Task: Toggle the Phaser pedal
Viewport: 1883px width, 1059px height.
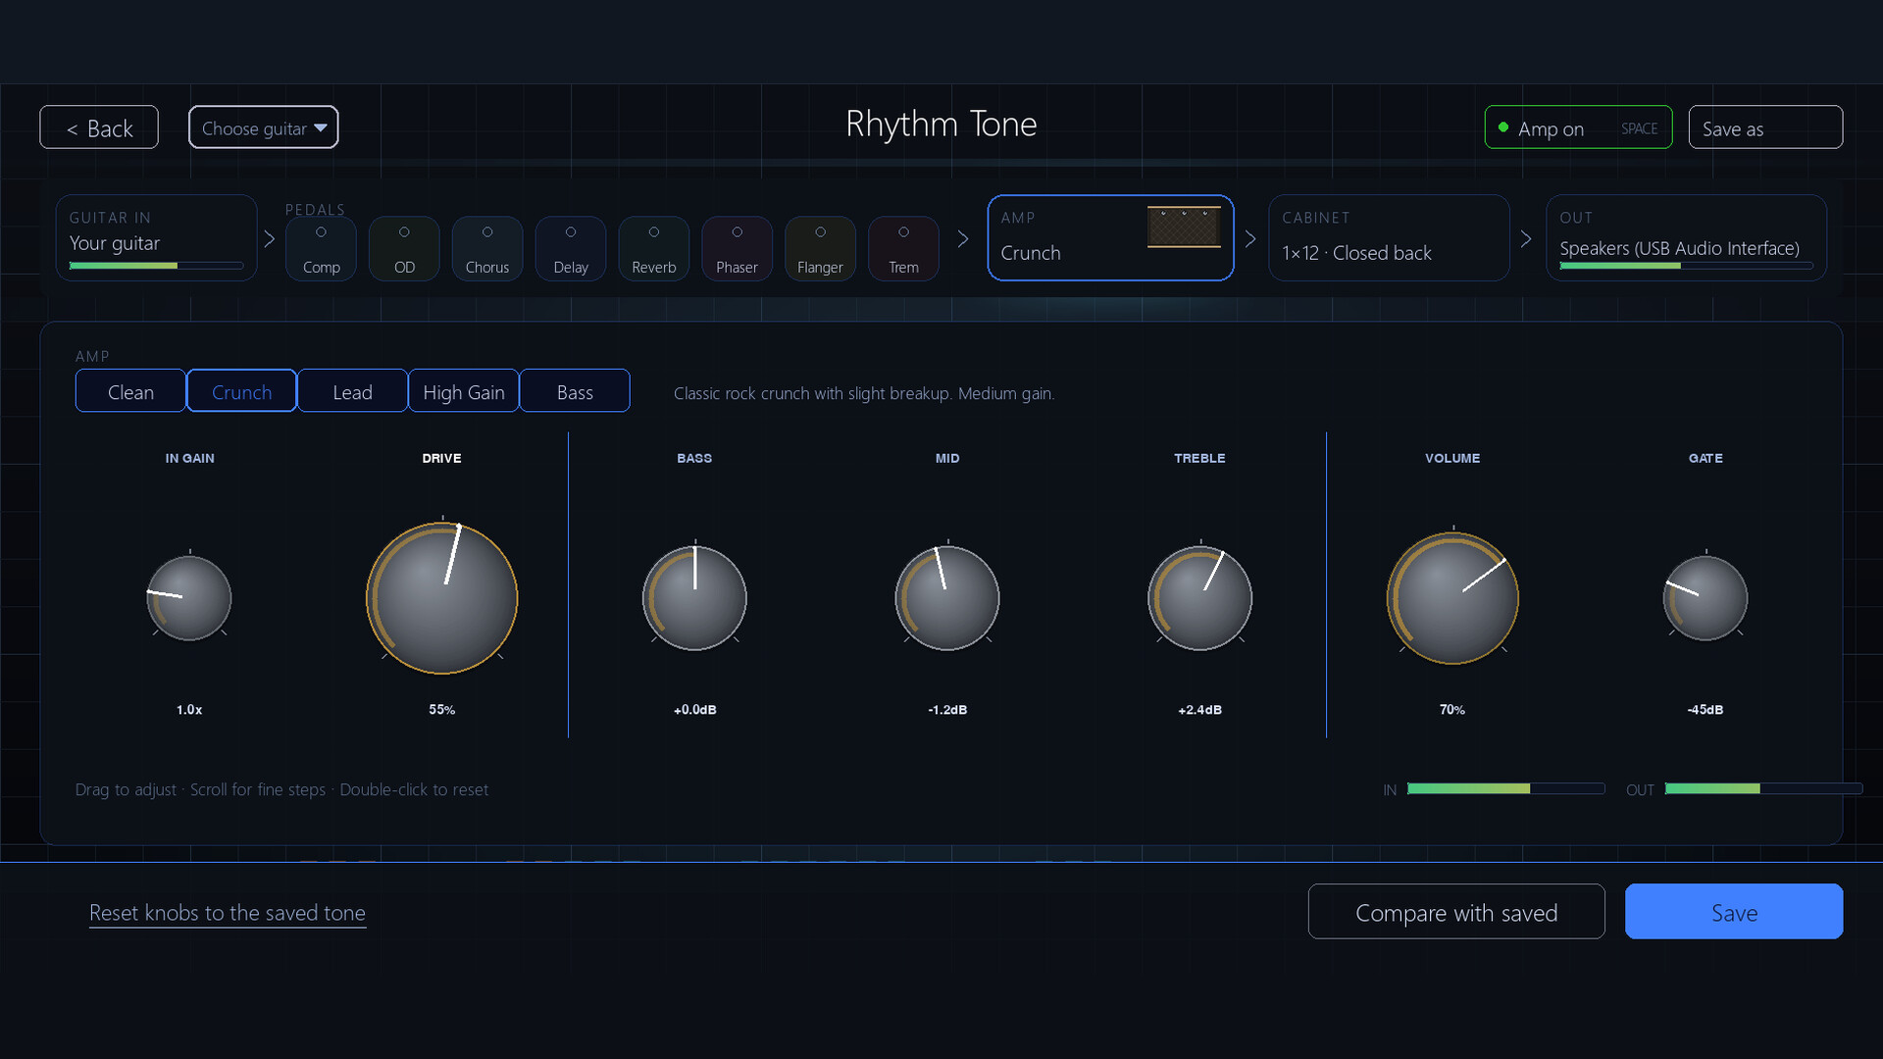Action: 737,248
